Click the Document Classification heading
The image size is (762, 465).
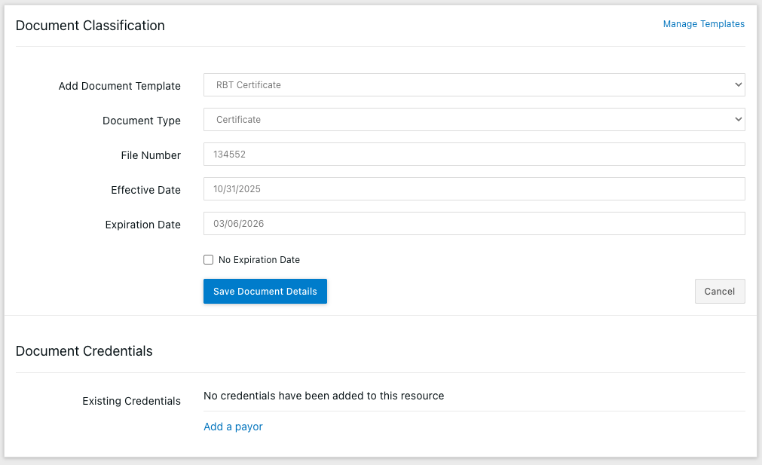coord(90,26)
